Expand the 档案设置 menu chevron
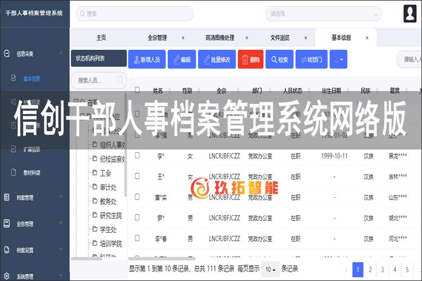The height and width of the screenshot is (281, 422). [61, 249]
